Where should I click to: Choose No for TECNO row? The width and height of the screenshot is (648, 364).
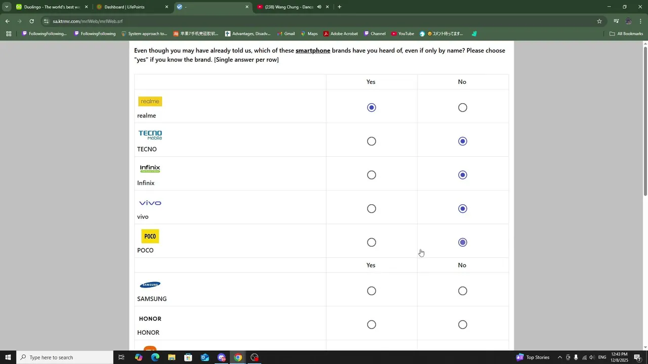[x=463, y=142]
